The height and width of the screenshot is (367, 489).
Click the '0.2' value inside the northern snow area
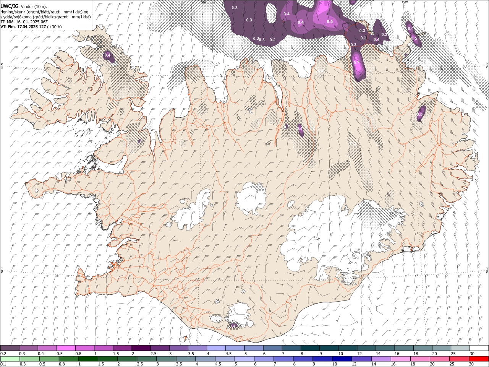[x=272, y=40]
